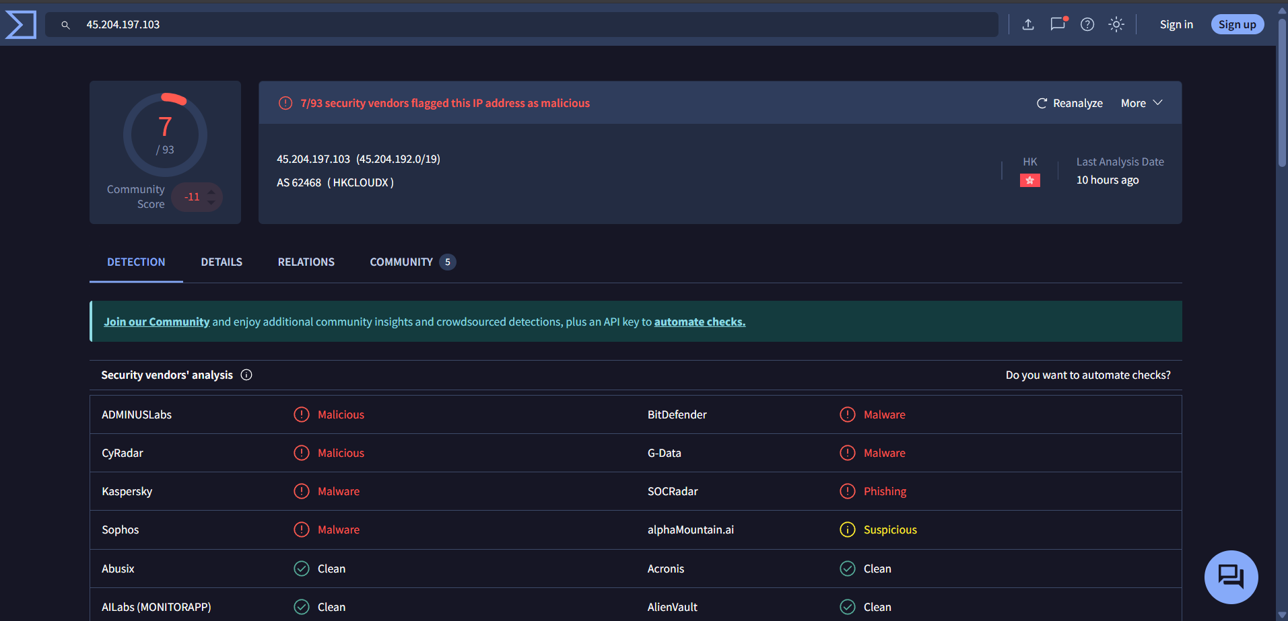Screen dimensions: 1288x621
Task: Expand the More dropdown chevron
Action: [1158, 102]
